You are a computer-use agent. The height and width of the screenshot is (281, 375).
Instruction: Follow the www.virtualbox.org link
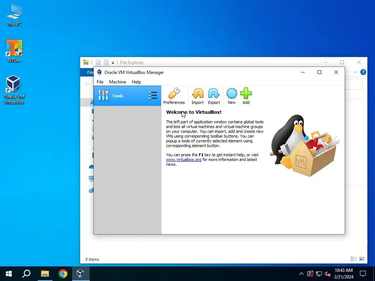tap(184, 160)
